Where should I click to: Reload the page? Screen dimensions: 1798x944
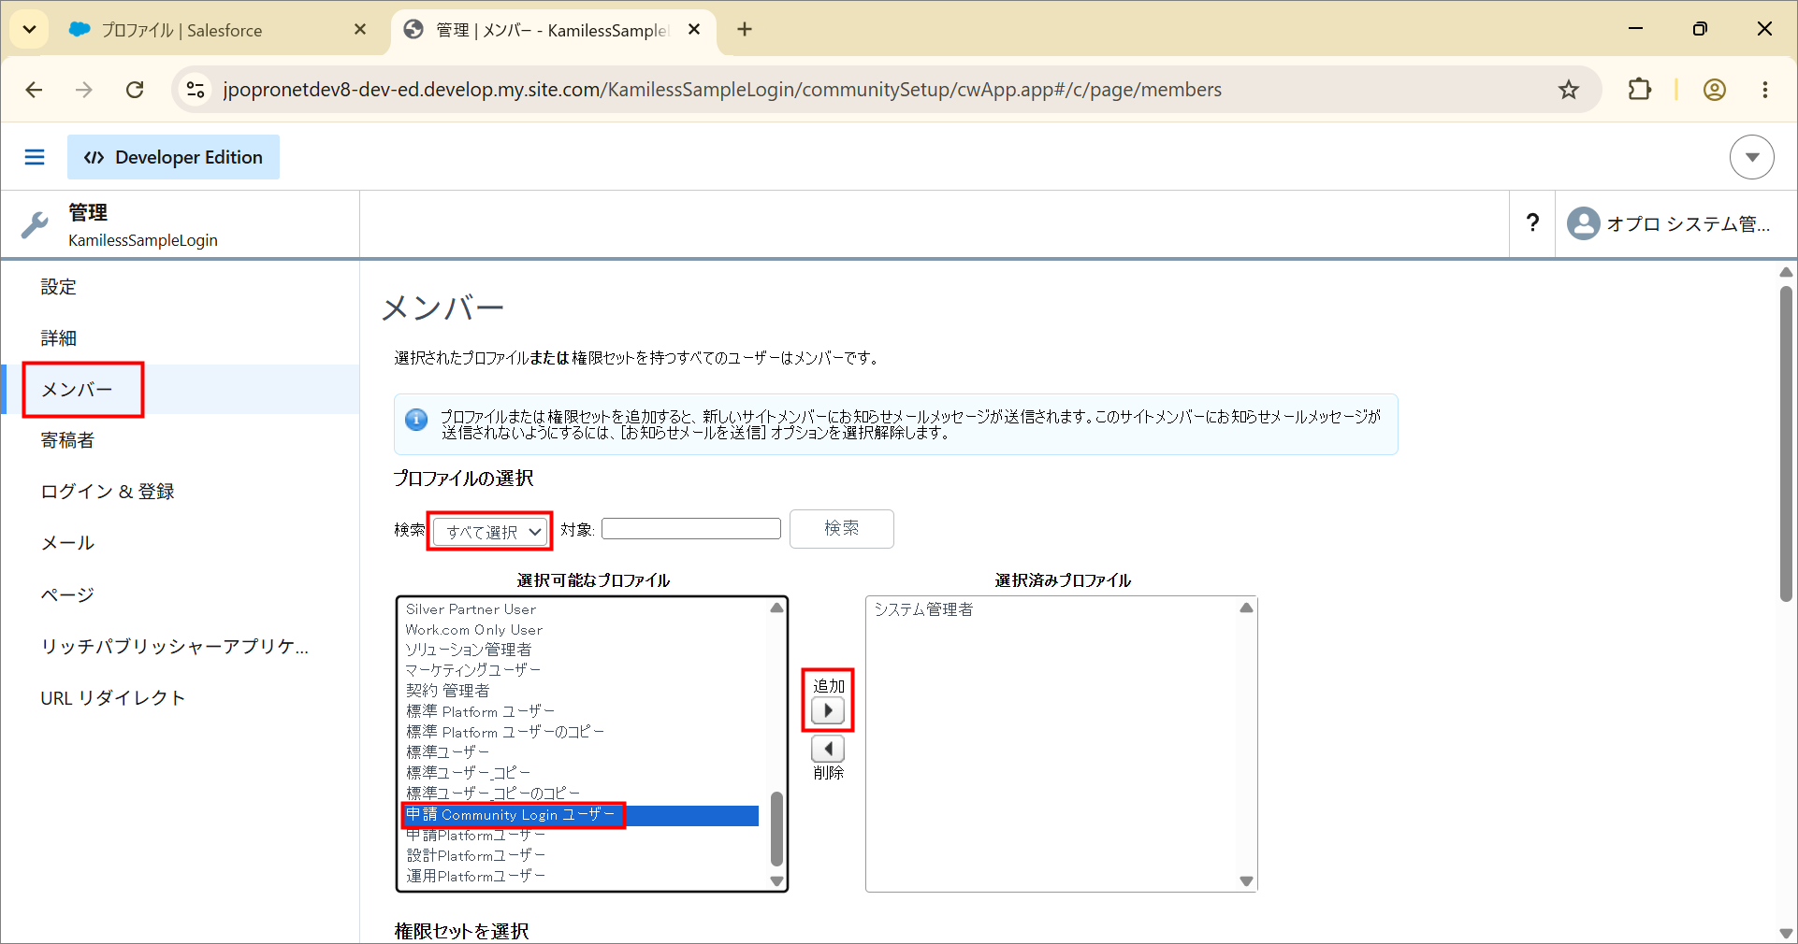pyautogui.click(x=135, y=90)
